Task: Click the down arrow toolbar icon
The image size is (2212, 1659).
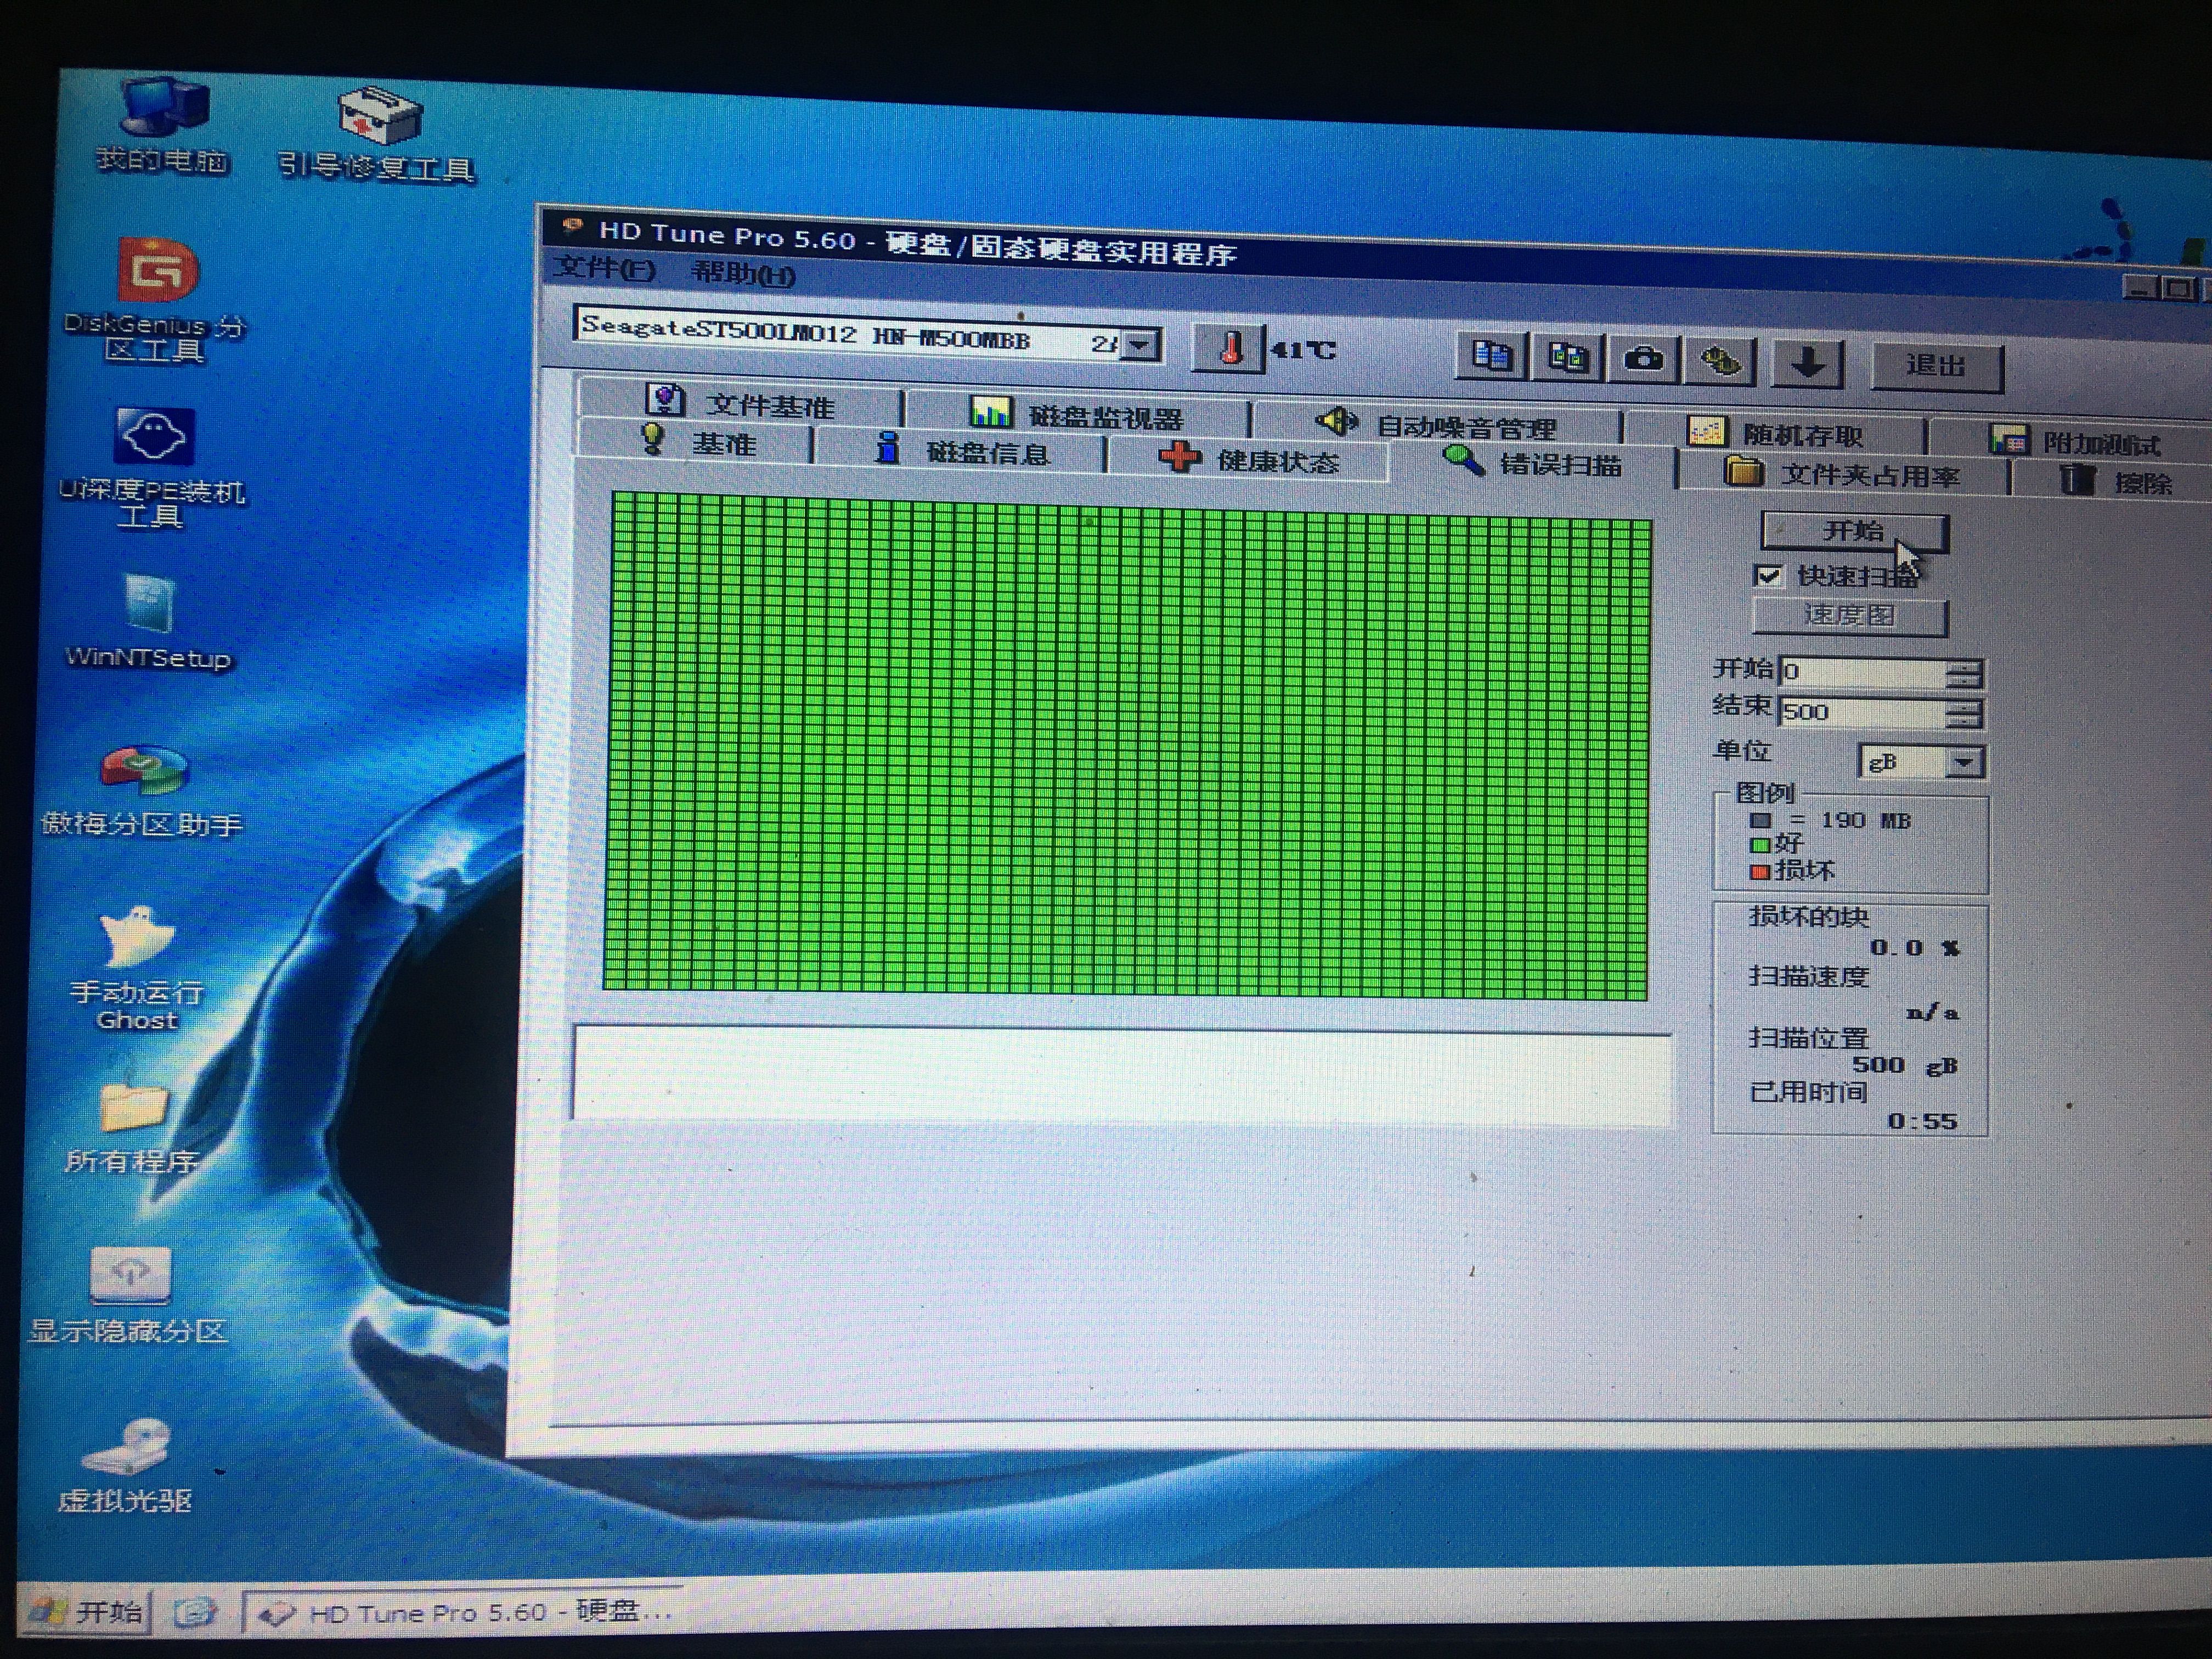Action: click(1807, 362)
